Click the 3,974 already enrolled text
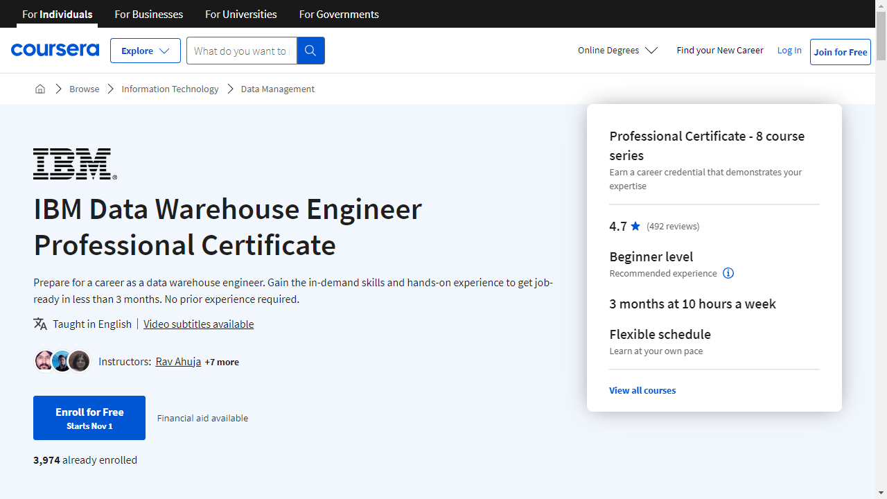 pyautogui.click(x=85, y=459)
